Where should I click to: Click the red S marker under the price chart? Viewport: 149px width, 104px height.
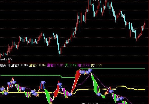[x=9, y=62]
